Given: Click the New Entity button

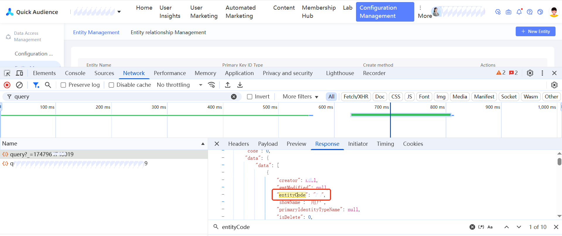Looking at the screenshot, I should click(535, 32).
